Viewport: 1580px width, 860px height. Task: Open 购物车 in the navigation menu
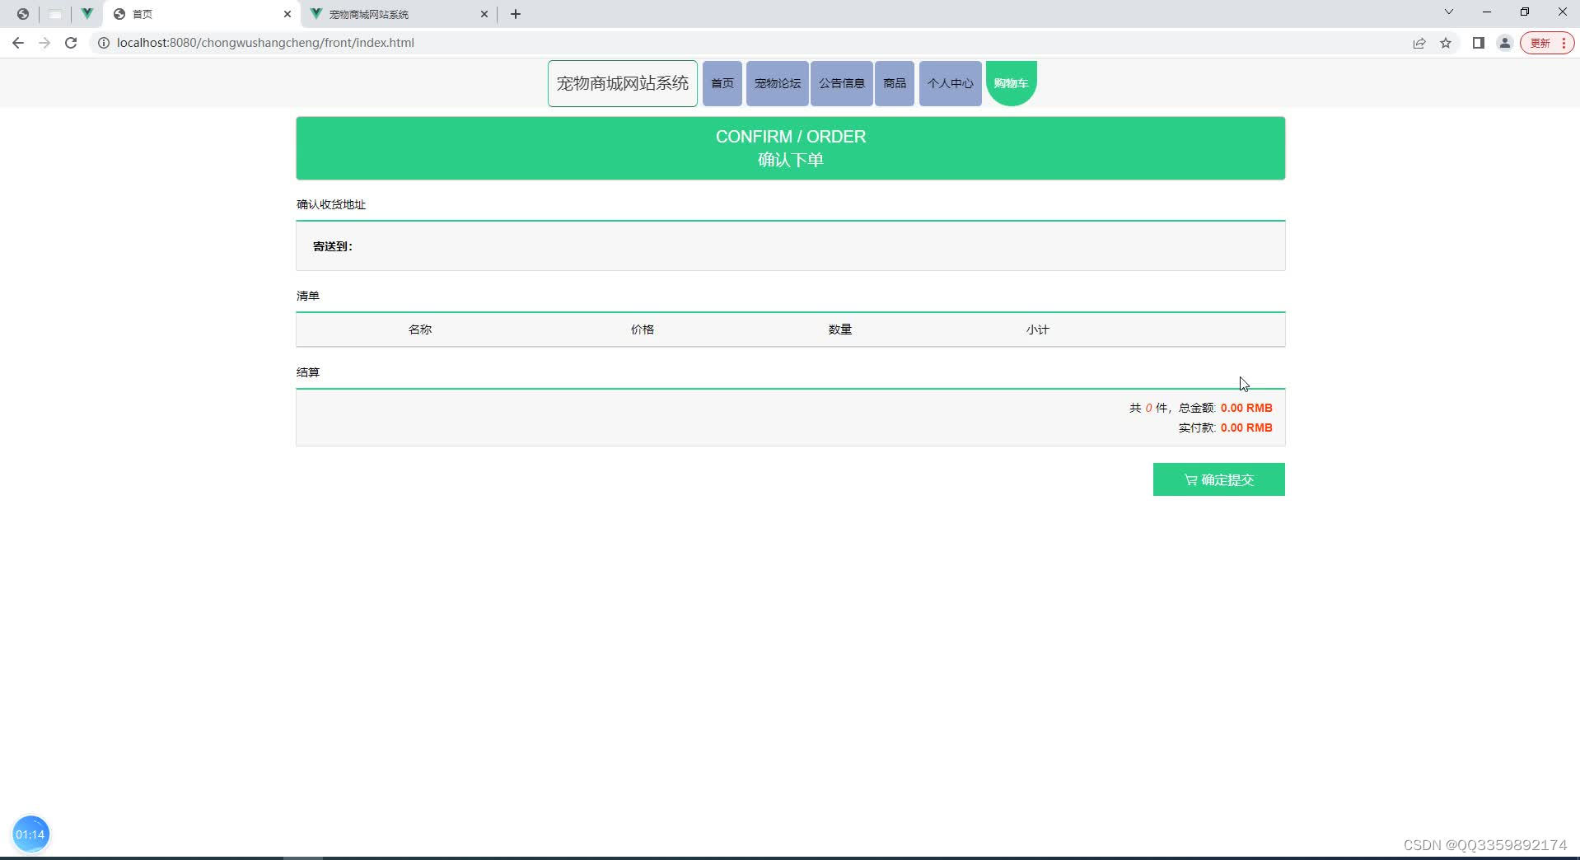coord(1012,83)
